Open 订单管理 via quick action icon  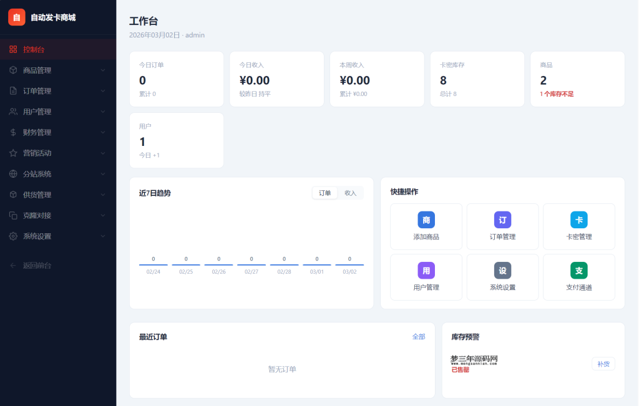[x=502, y=220]
